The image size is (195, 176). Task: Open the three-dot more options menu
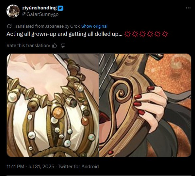(188, 8)
